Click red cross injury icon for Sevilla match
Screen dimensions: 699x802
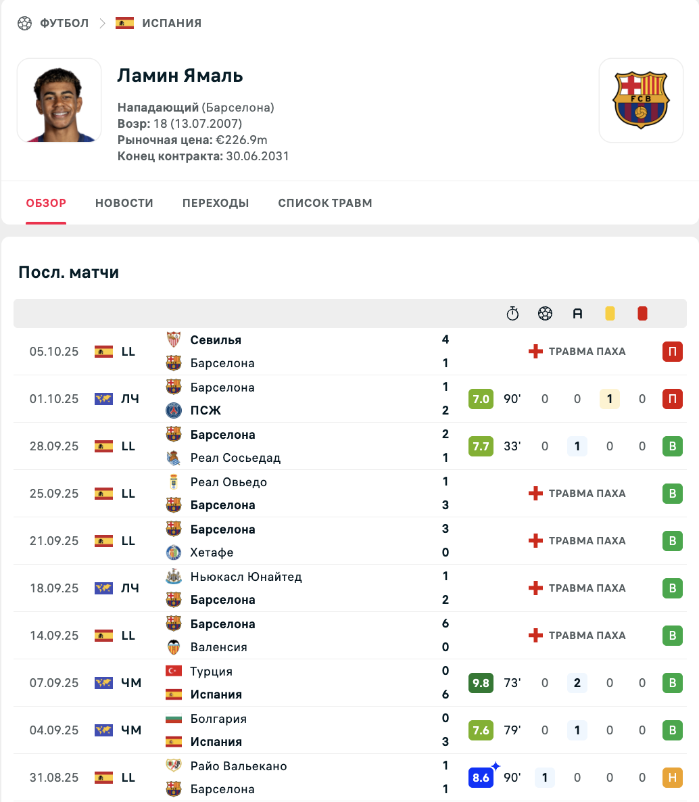tap(535, 352)
